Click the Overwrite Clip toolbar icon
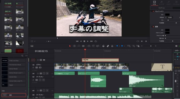Viewport: 180px width, 99px height. pyautogui.click(x=93, y=46)
